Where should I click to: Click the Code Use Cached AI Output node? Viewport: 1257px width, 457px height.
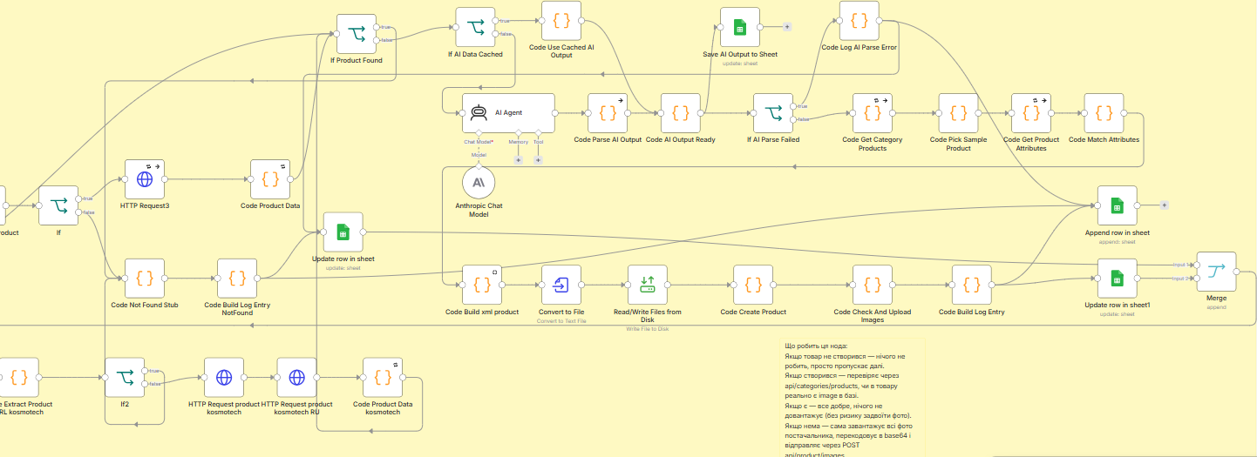tap(561, 21)
